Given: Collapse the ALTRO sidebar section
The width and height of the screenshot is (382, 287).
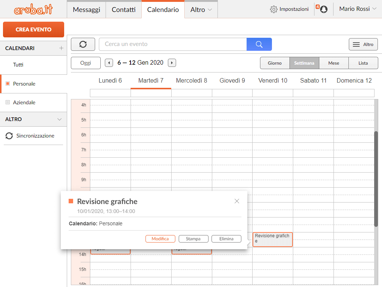Looking at the screenshot, I should 59,119.
